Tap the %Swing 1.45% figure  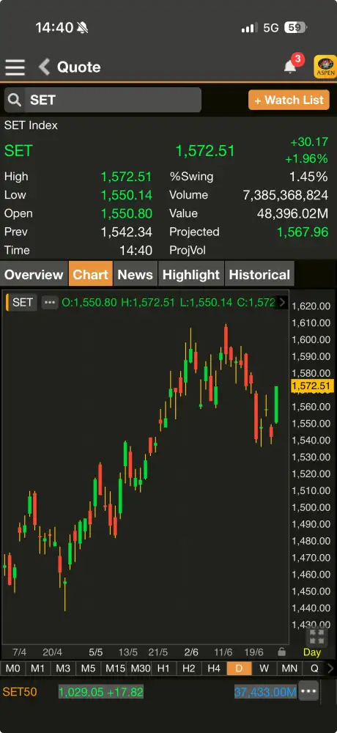308,177
